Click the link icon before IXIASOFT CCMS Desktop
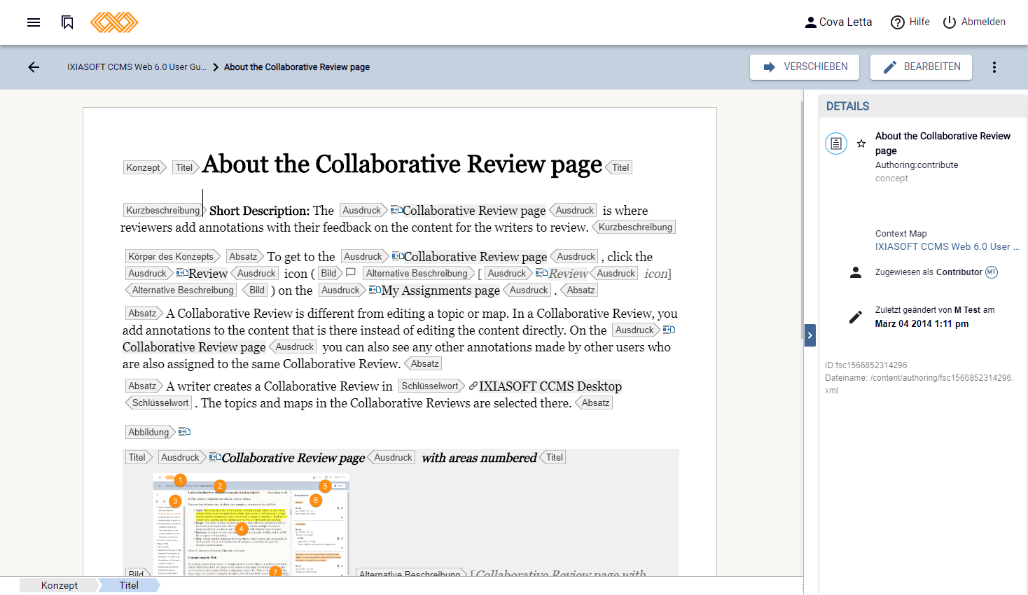This screenshot has height=595, width=1028. [x=473, y=386]
